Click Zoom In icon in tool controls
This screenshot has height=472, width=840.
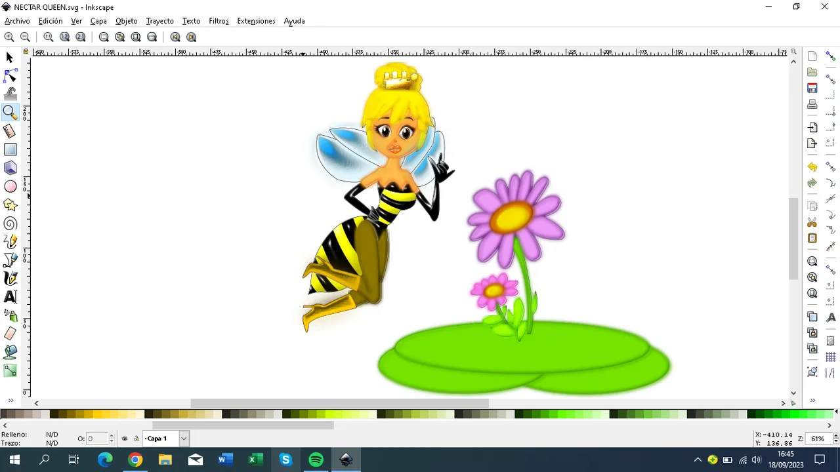[9, 37]
